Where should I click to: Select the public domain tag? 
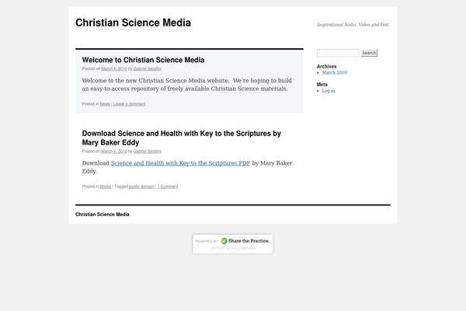141,187
